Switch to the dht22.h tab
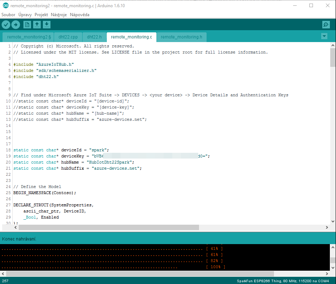 [x=94, y=37]
